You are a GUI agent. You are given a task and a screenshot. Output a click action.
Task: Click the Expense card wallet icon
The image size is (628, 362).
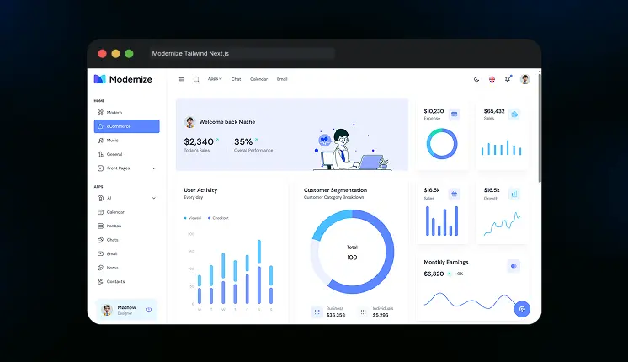(x=455, y=114)
